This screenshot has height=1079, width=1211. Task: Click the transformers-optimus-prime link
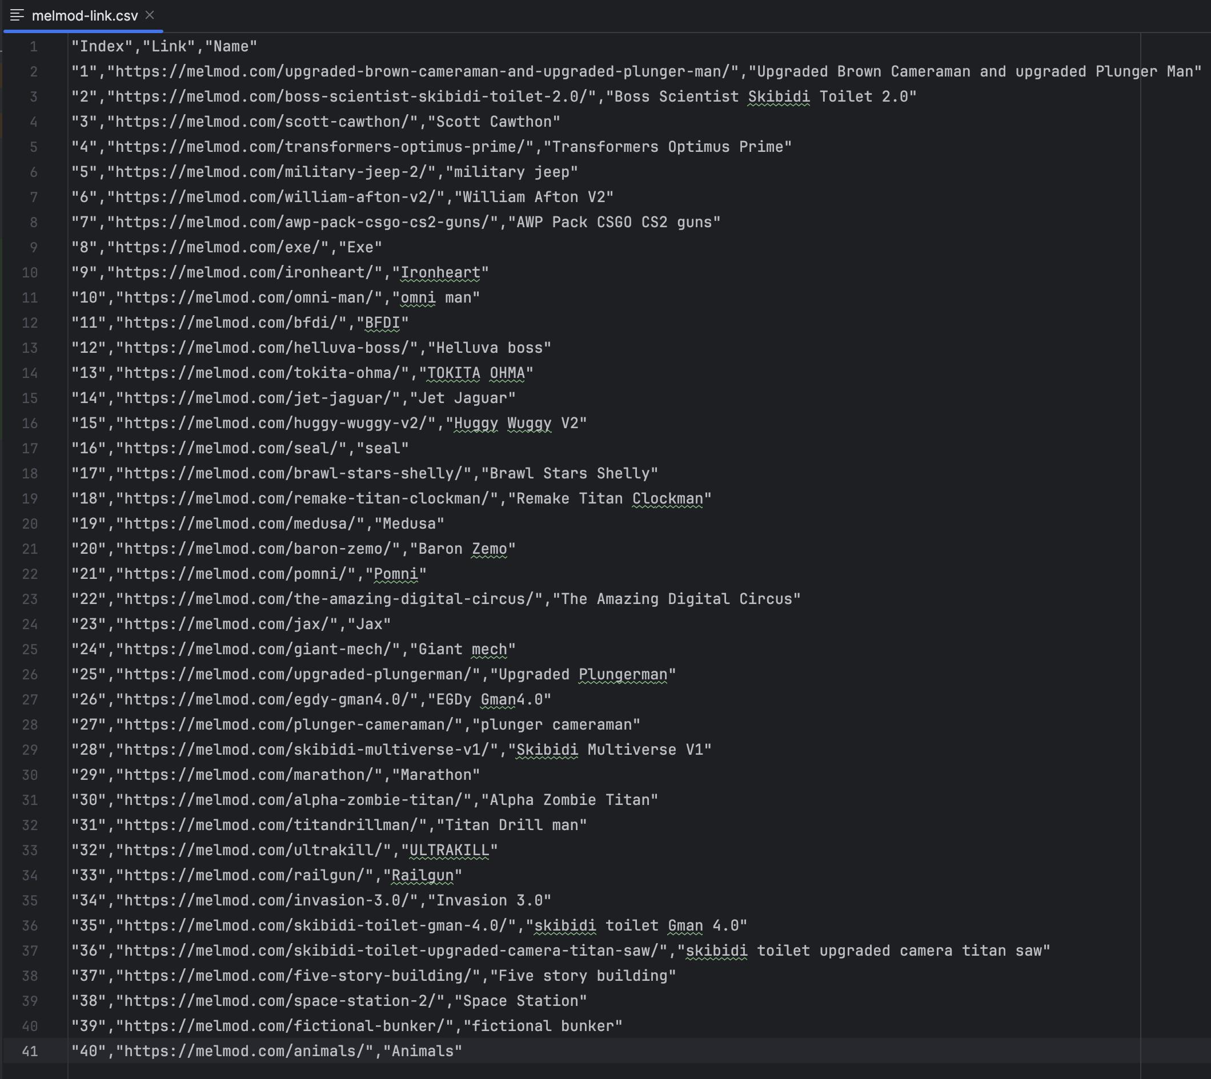(x=320, y=147)
